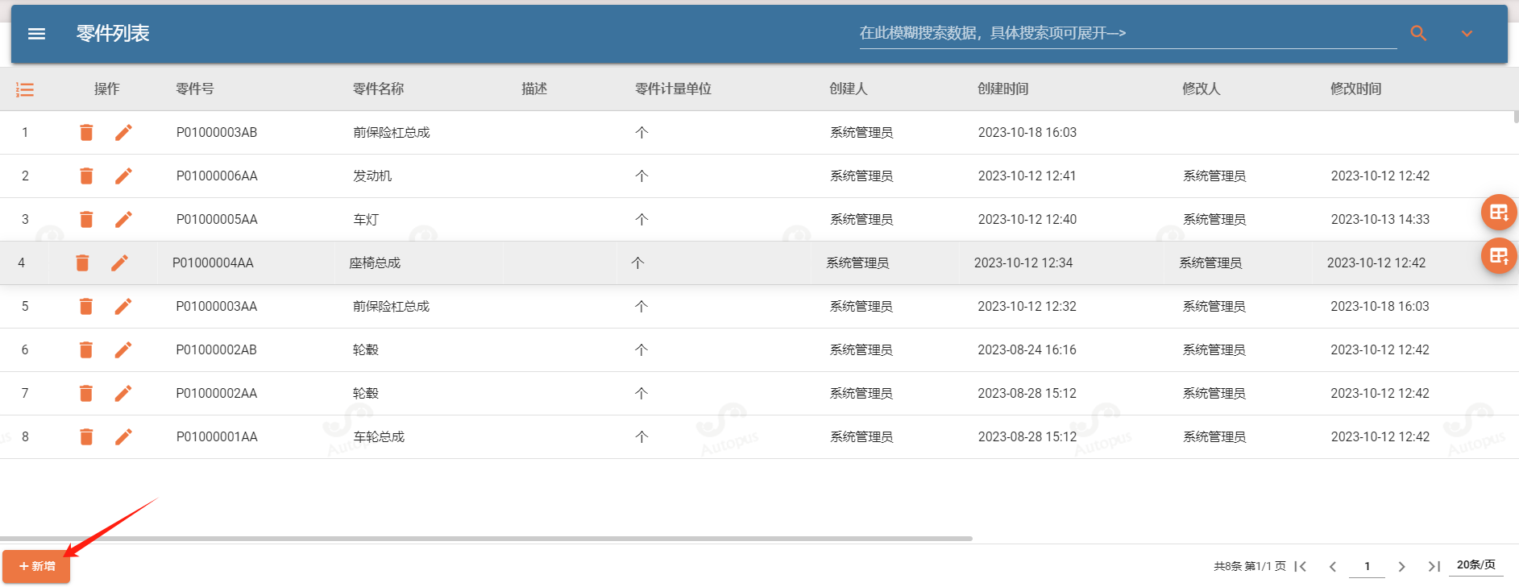Delete part P01000002AB
The width and height of the screenshot is (1519, 587).
(86, 349)
